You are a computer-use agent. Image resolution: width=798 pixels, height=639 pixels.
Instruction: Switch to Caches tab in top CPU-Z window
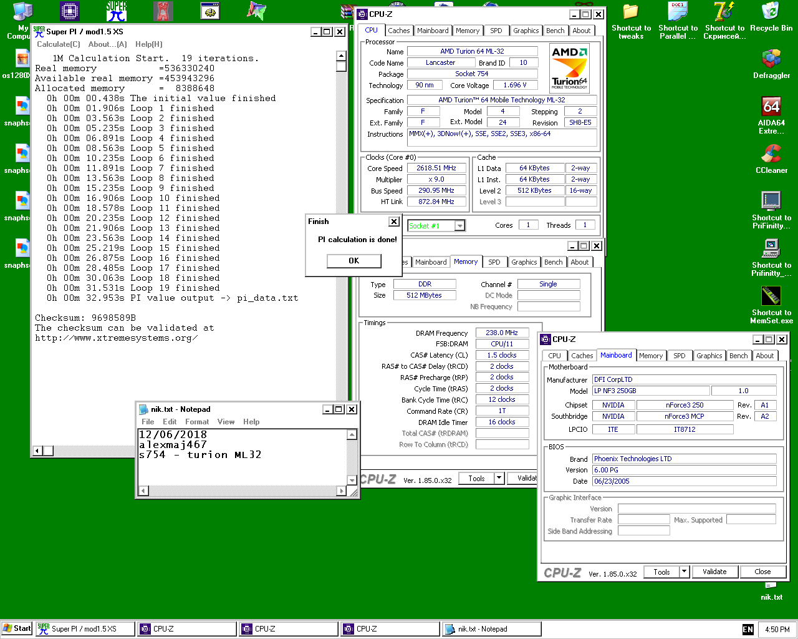(x=399, y=31)
